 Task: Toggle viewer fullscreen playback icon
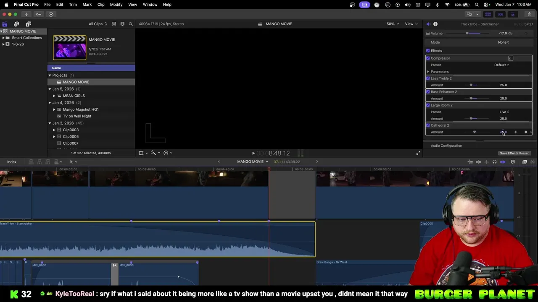(418, 153)
